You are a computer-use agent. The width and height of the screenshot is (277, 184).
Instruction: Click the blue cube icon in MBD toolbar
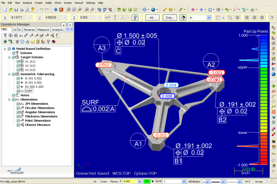pos(22,42)
